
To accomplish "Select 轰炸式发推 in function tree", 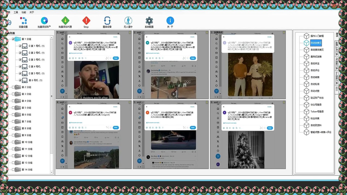I will [x=316, y=57].
